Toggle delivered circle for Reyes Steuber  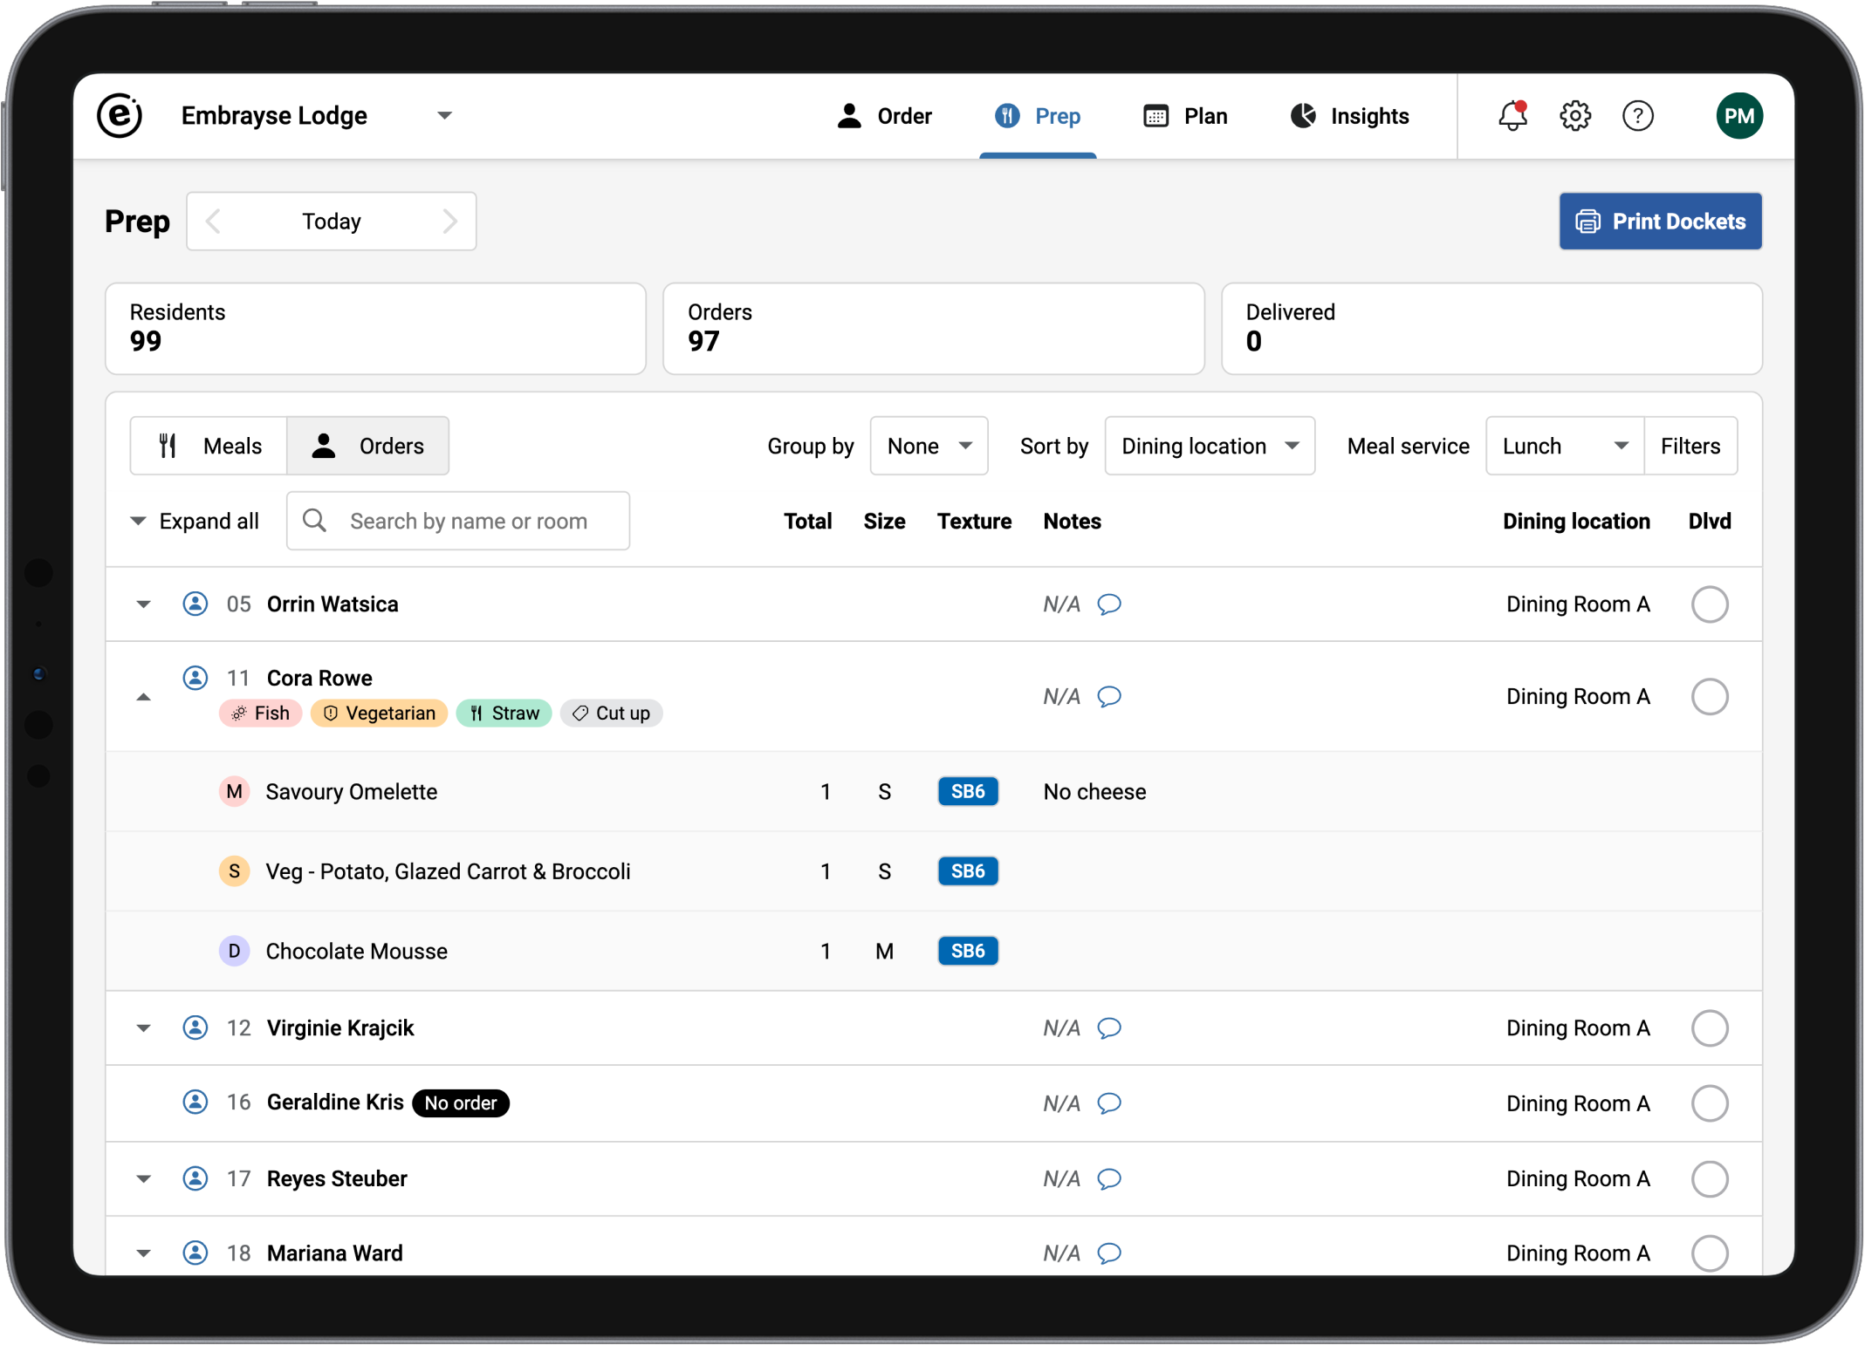(x=1709, y=1179)
